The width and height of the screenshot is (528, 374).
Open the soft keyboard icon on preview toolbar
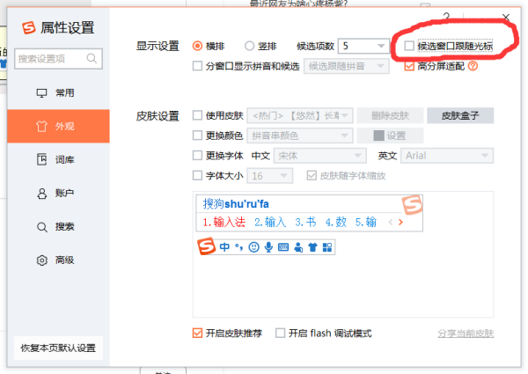tap(283, 247)
